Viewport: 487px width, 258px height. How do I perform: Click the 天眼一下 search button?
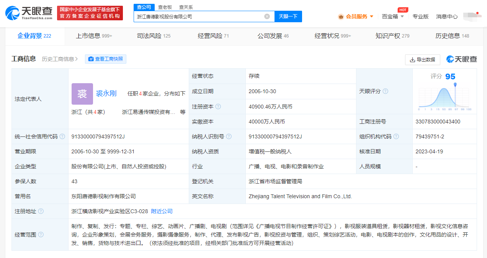[x=288, y=16]
